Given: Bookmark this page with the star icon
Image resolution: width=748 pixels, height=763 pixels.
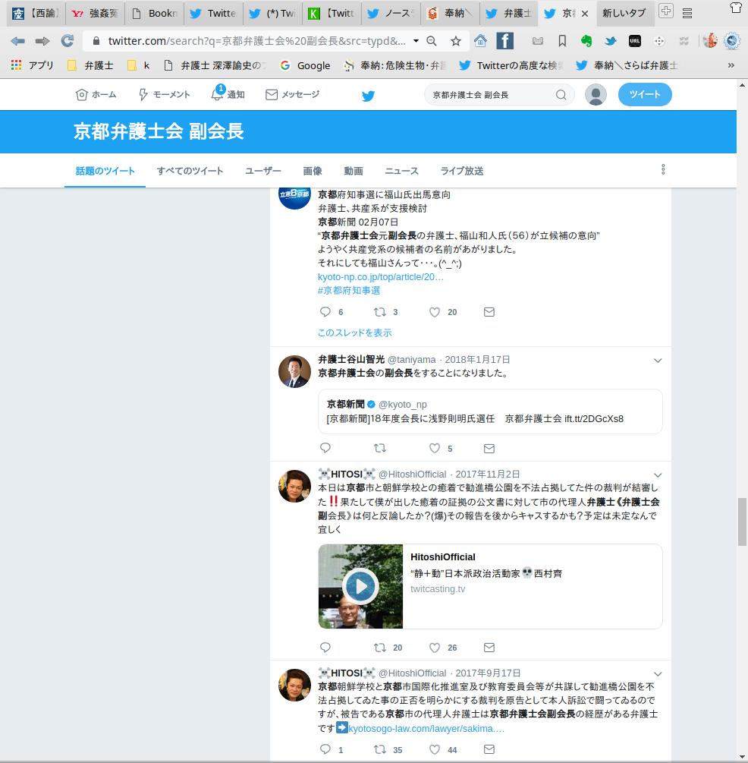Looking at the screenshot, I should click(456, 41).
